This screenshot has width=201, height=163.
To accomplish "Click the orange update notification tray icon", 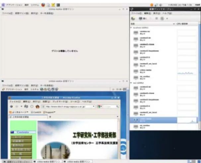I will point(152,5).
